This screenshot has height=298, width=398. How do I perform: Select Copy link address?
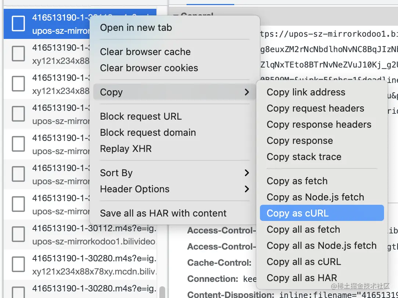tap(306, 92)
